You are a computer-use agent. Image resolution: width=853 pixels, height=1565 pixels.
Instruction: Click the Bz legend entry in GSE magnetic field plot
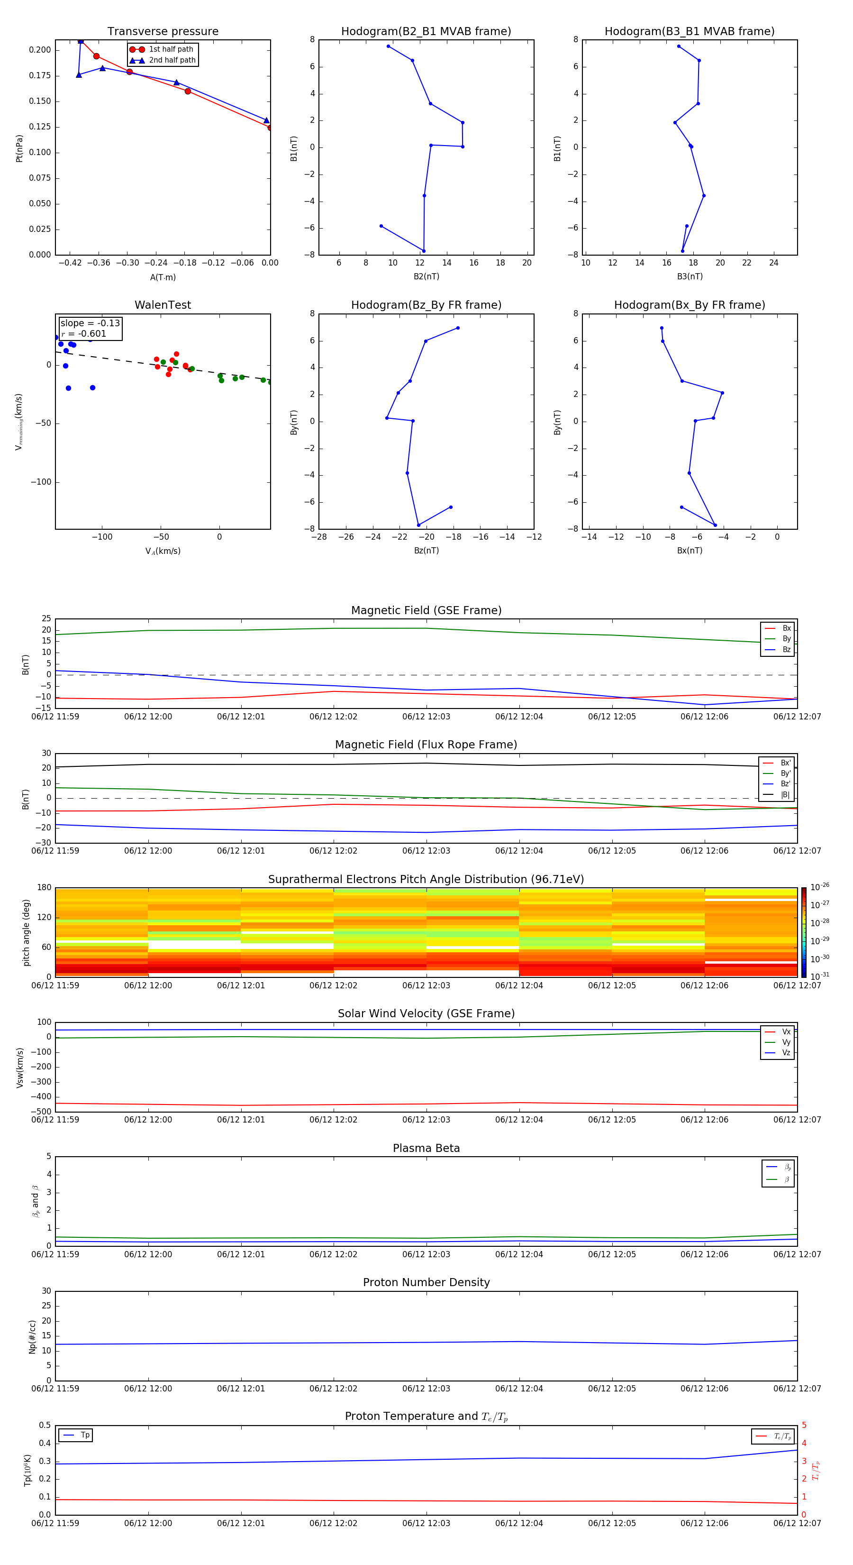pos(778,649)
